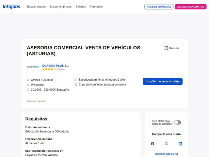Click the Acceso Candidatos button

(191, 7)
